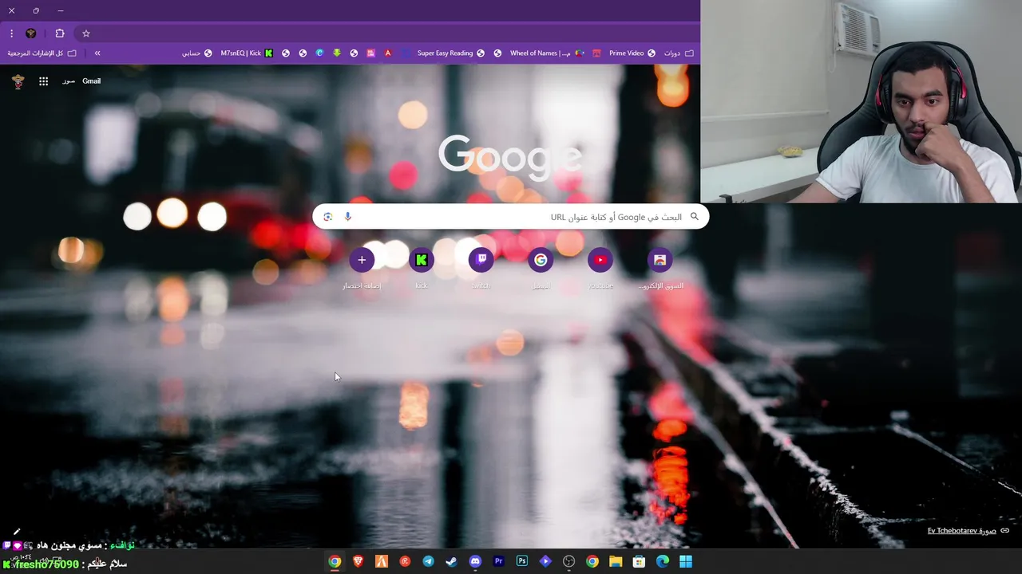
Task: Click the red A bookmark icon
Action: click(x=388, y=53)
